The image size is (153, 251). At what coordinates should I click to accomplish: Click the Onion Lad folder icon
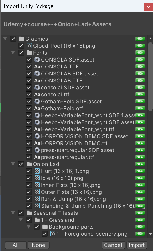tap(29, 164)
